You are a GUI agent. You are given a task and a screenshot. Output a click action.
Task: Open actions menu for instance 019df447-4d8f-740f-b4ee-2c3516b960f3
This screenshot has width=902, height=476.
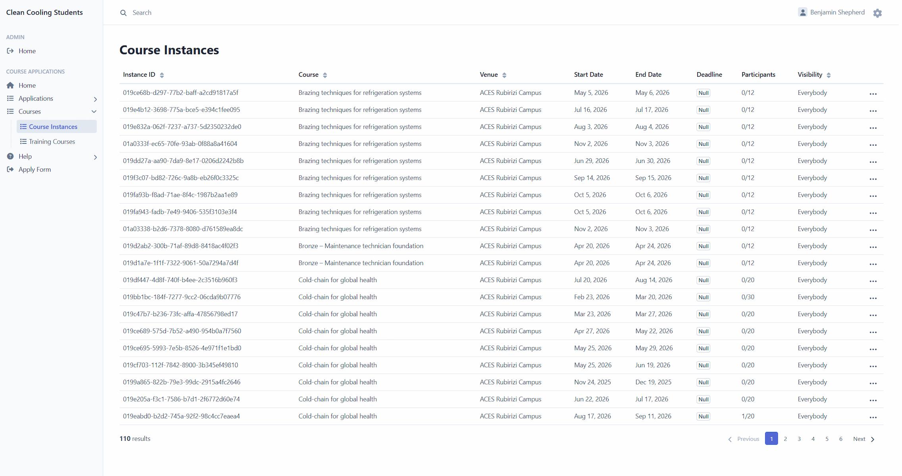click(x=873, y=281)
